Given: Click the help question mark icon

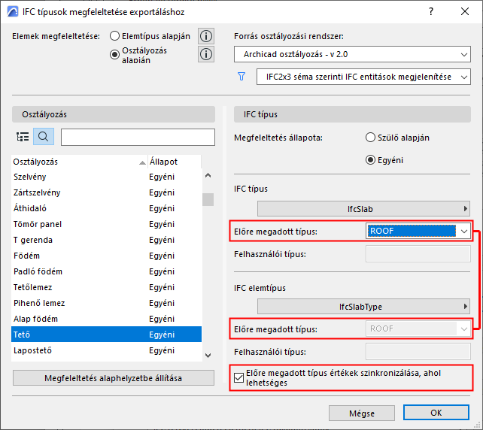Looking at the screenshot, I should 430,12.
